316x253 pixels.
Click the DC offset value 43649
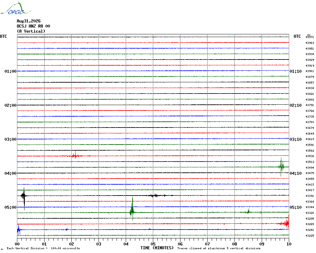pyautogui.click(x=310, y=134)
